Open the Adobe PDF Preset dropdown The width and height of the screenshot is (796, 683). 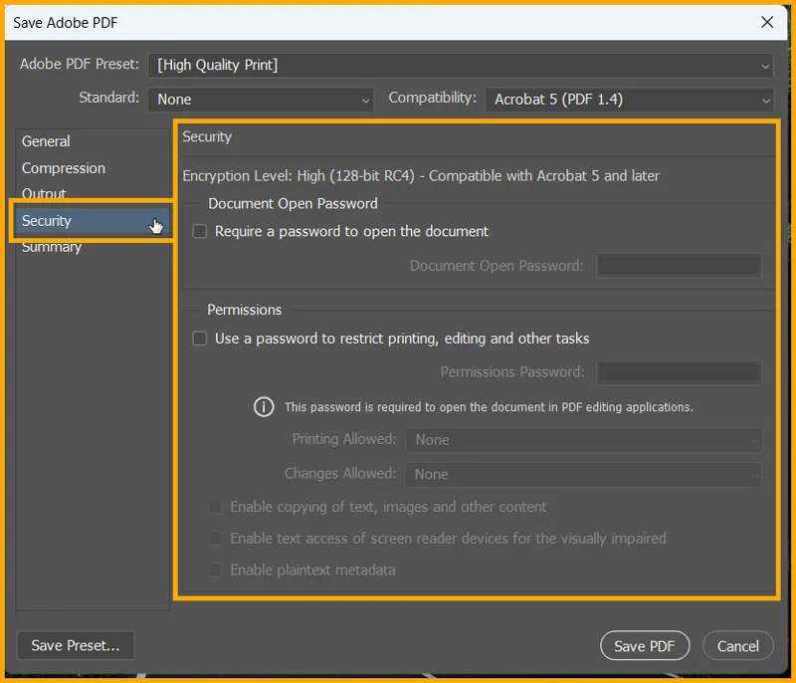coord(460,65)
